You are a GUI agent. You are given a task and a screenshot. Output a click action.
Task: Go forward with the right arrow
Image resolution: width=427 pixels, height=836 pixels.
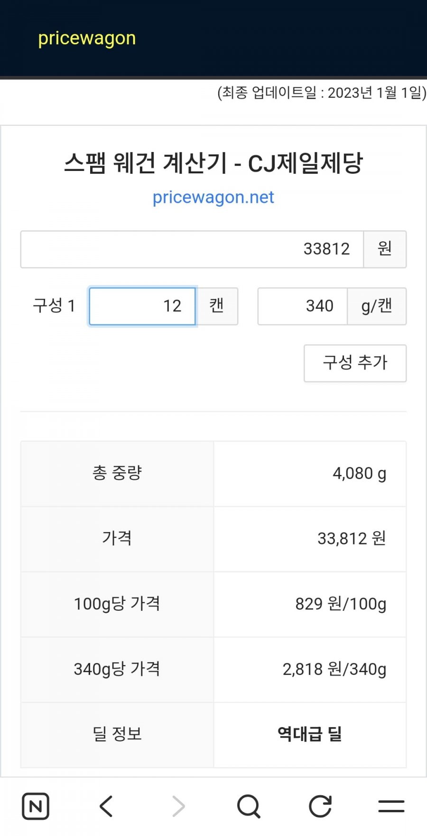pos(178,806)
